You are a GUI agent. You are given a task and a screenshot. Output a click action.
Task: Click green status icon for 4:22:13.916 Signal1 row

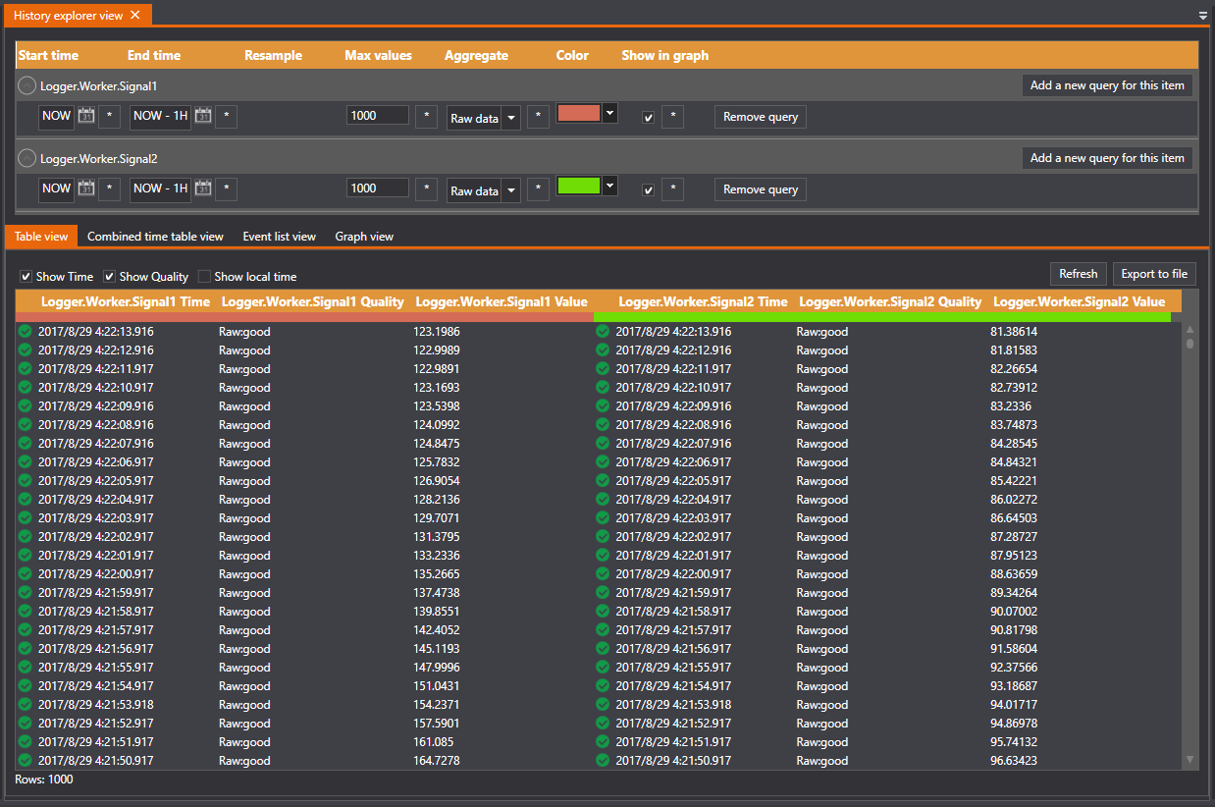26,332
